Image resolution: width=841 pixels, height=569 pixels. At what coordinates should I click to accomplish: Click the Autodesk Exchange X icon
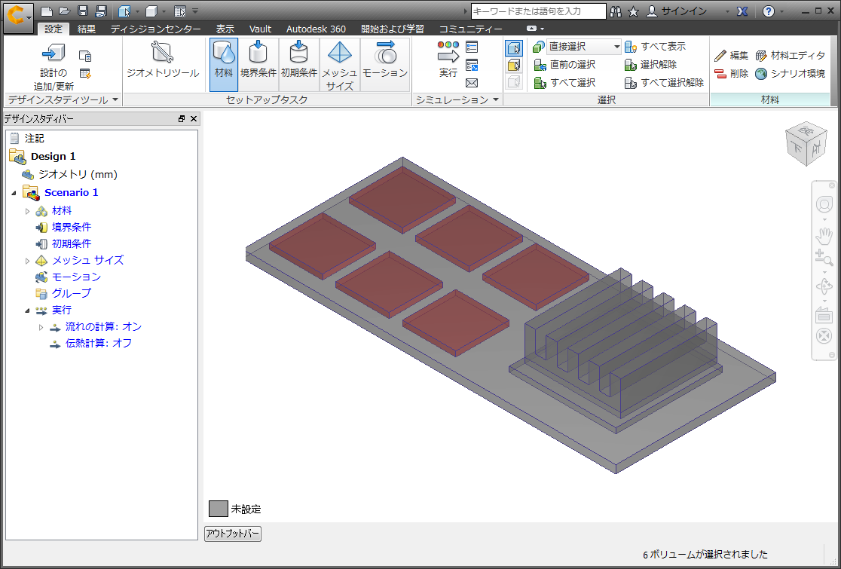click(x=742, y=11)
